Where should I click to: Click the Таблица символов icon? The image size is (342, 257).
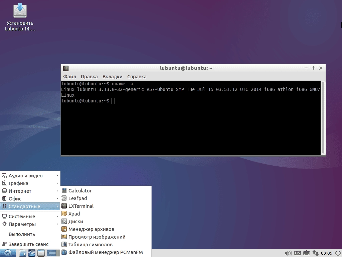click(64, 244)
